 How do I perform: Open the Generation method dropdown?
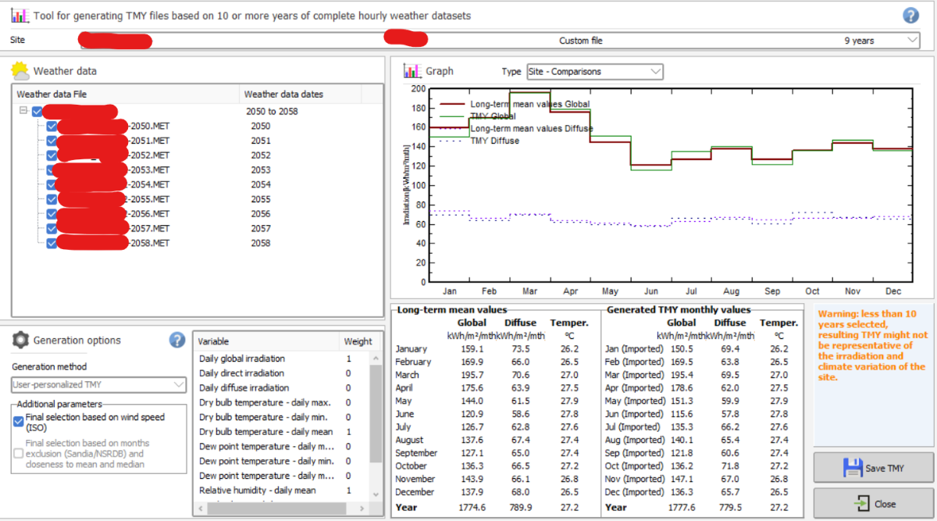tap(99, 384)
